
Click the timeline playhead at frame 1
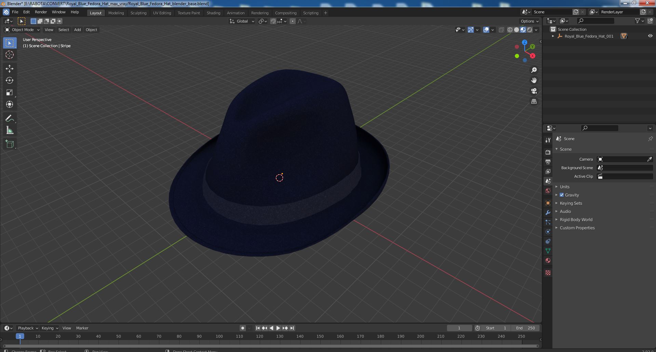(20, 336)
